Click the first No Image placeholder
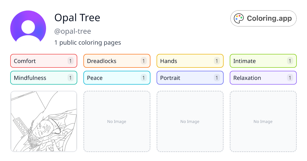Image resolution: width=307 pixels, height=161 pixels. (x=117, y=121)
